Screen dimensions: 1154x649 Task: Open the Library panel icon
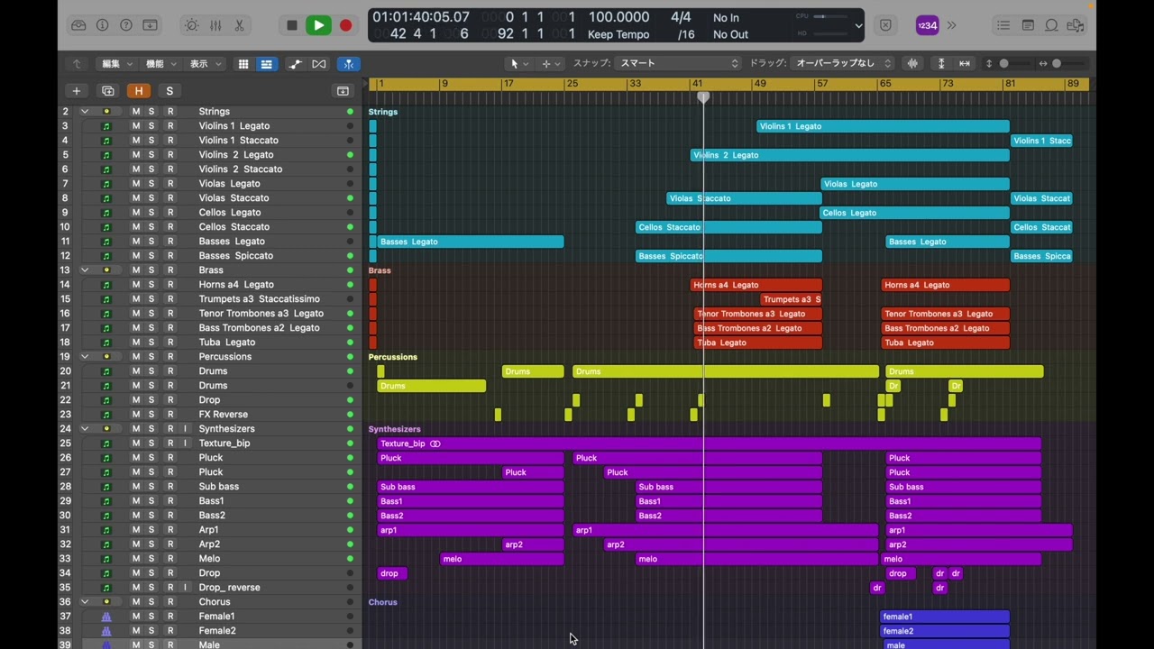(78, 25)
